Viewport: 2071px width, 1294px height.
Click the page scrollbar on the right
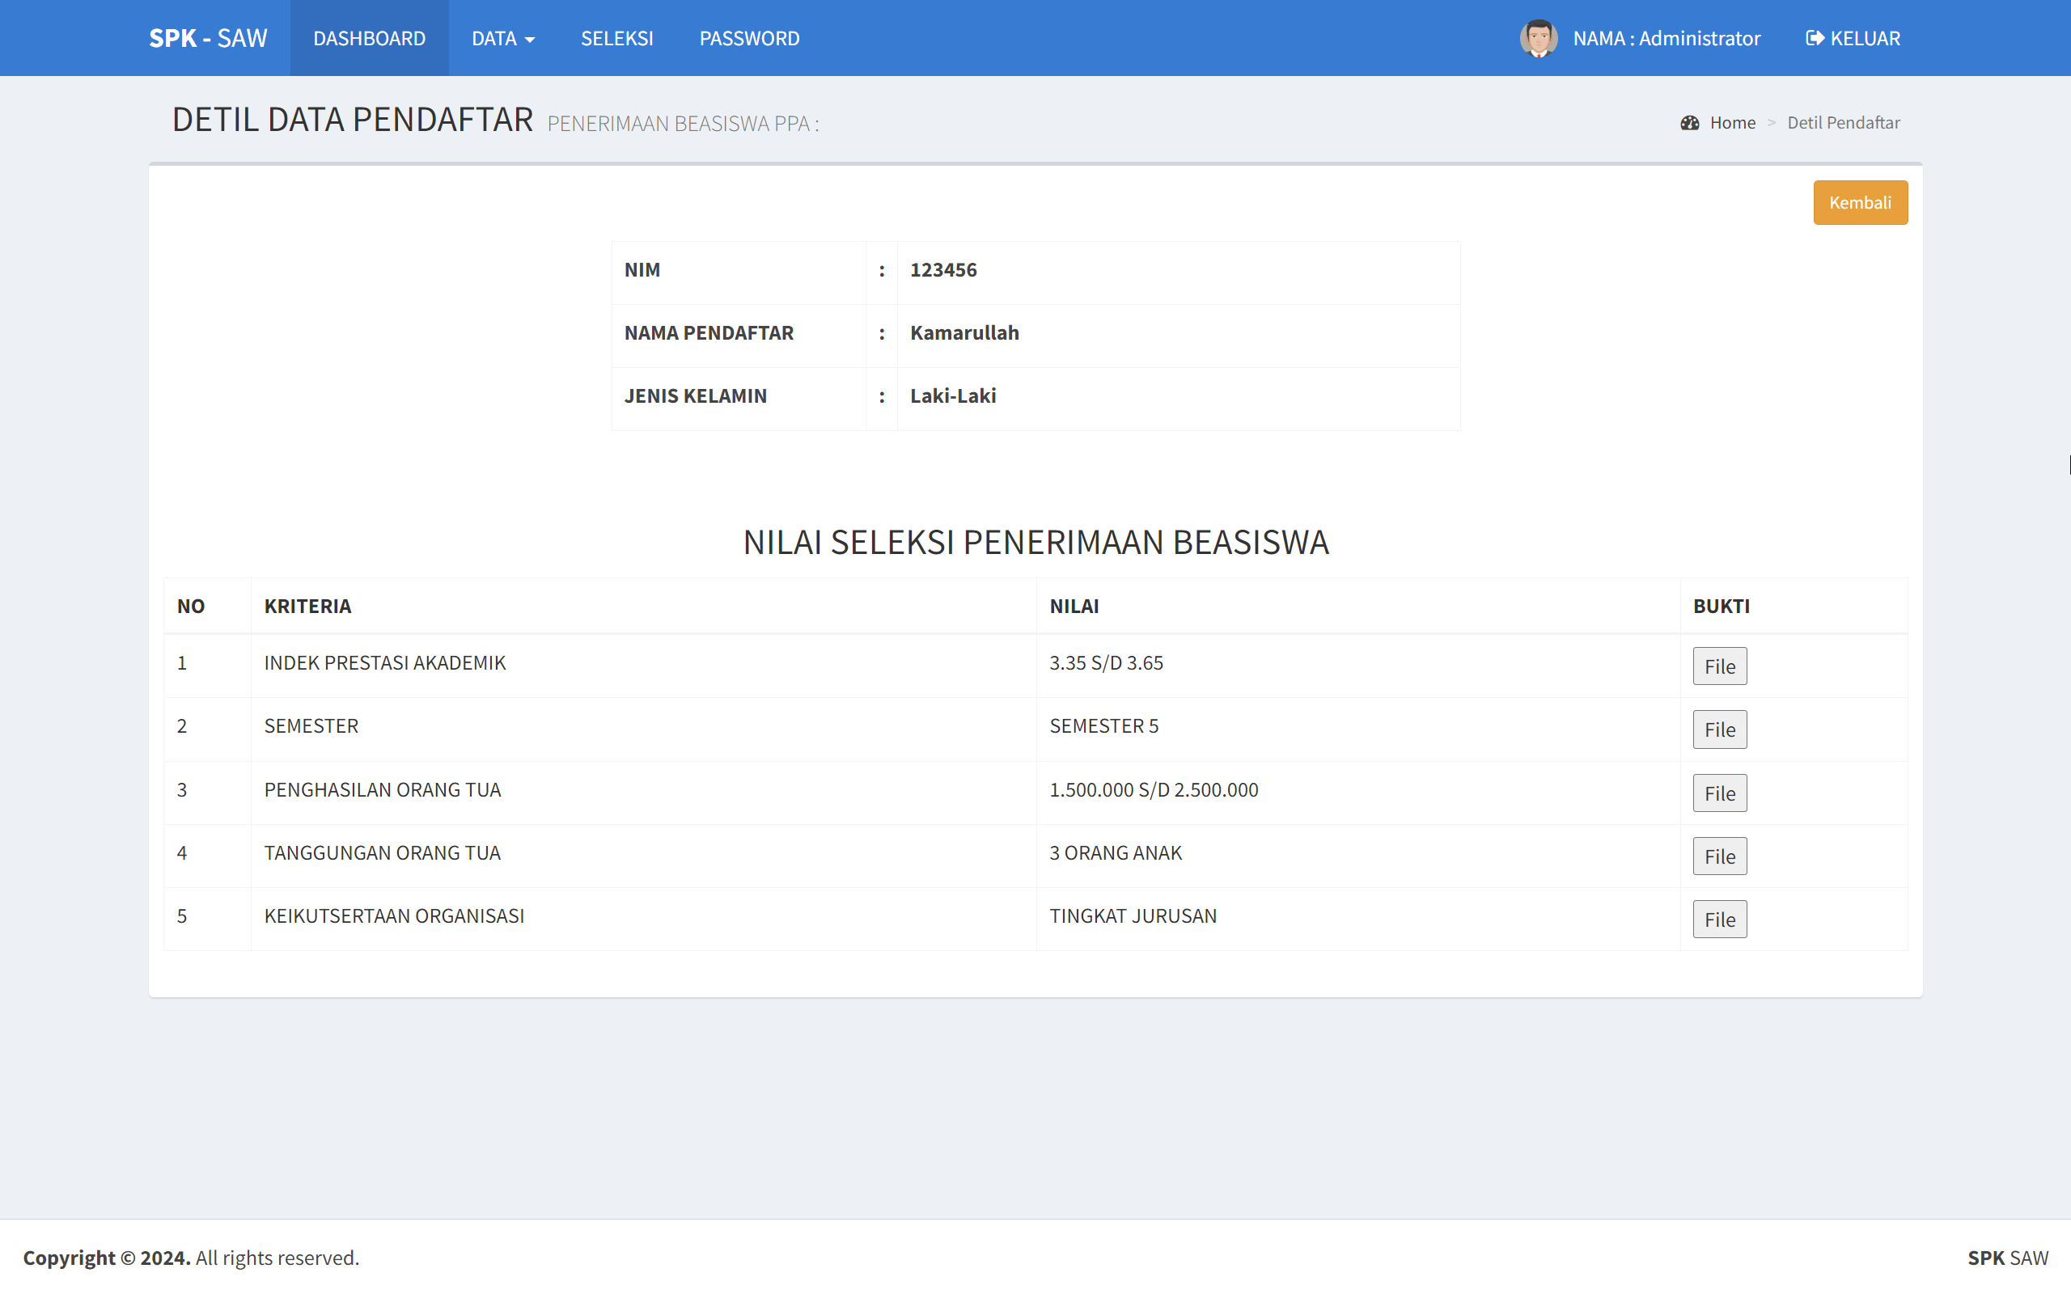(x=2068, y=467)
